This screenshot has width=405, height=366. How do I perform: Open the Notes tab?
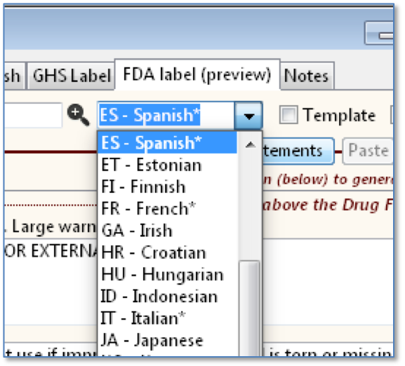[x=307, y=76]
